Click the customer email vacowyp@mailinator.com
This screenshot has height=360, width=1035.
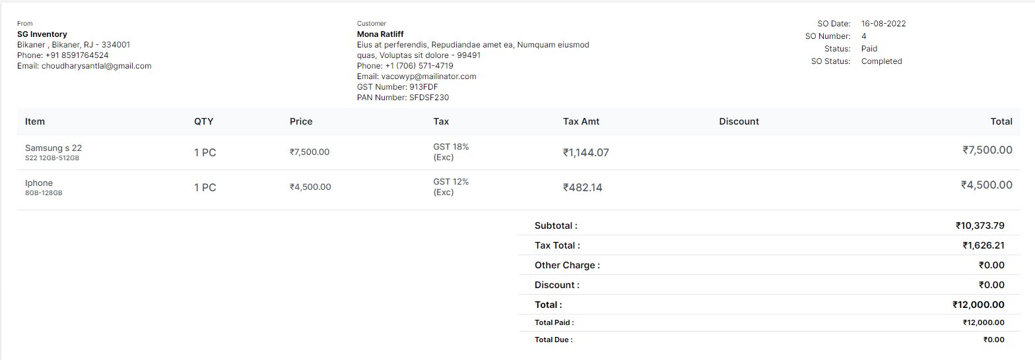(x=428, y=76)
